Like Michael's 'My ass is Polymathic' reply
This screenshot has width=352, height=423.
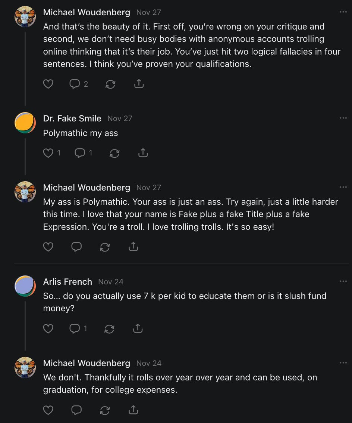click(x=48, y=247)
